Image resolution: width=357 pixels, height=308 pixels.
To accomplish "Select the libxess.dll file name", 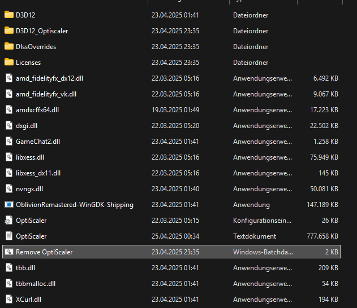I will pyautogui.click(x=30, y=157).
